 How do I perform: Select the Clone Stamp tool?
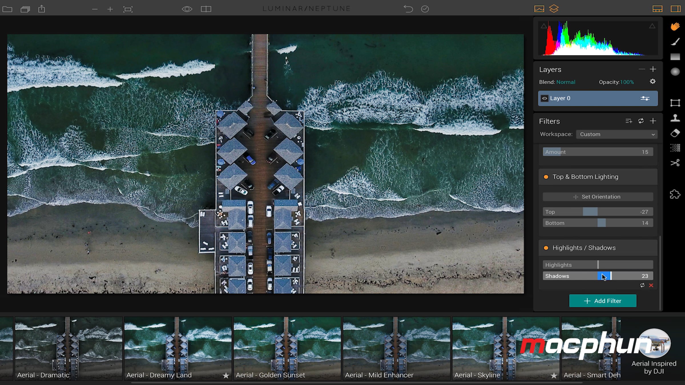click(675, 118)
